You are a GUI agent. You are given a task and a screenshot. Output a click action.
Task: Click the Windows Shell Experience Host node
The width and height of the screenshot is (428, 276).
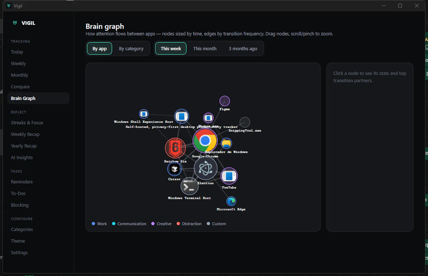point(144,114)
